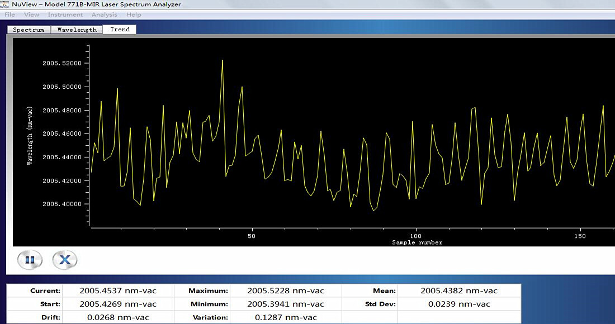Select the Trend tab
615x324 pixels.
click(x=120, y=30)
